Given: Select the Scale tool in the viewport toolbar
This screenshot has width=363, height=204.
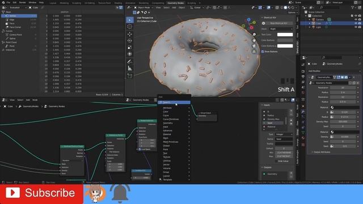Looking at the screenshot, I should (130, 48).
